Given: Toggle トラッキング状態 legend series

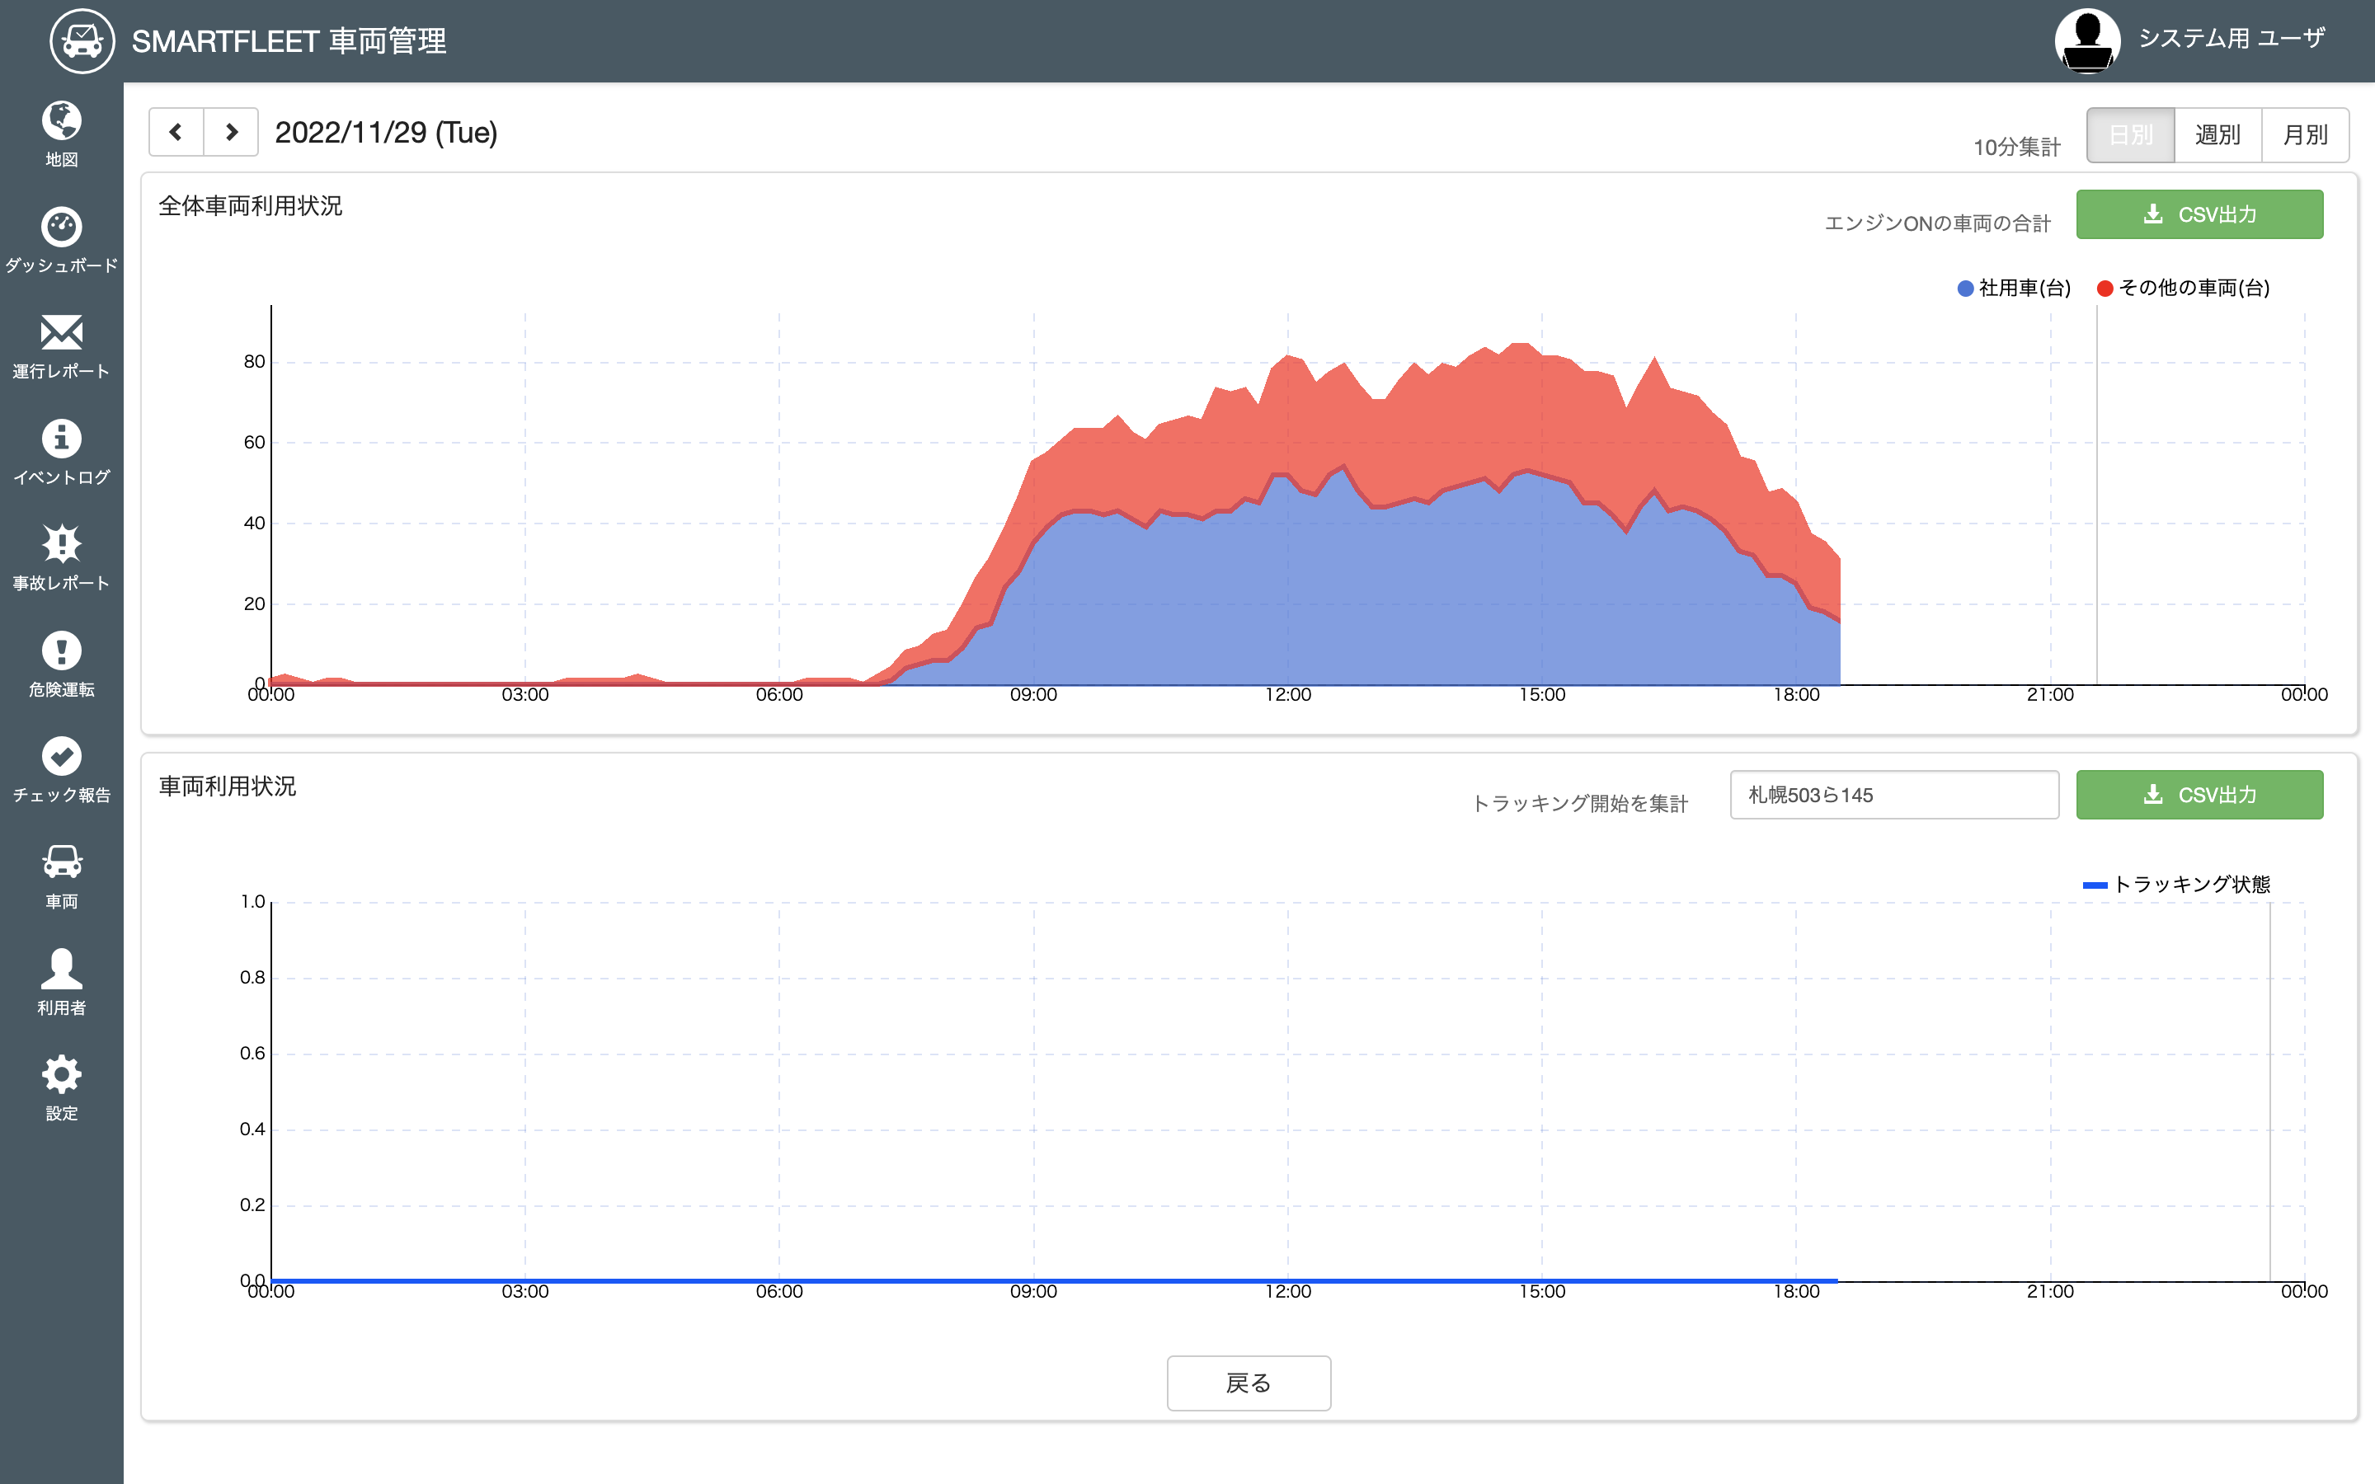Looking at the screenshot, I should coord(2177,885).
